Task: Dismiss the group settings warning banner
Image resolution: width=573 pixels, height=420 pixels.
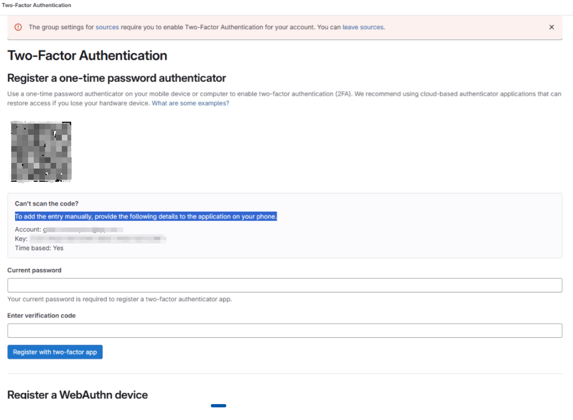Action: tap(551, 27)
